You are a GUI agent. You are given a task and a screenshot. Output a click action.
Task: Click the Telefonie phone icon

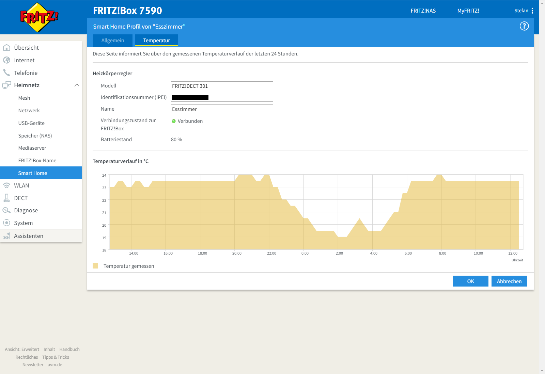click(6, 73)
